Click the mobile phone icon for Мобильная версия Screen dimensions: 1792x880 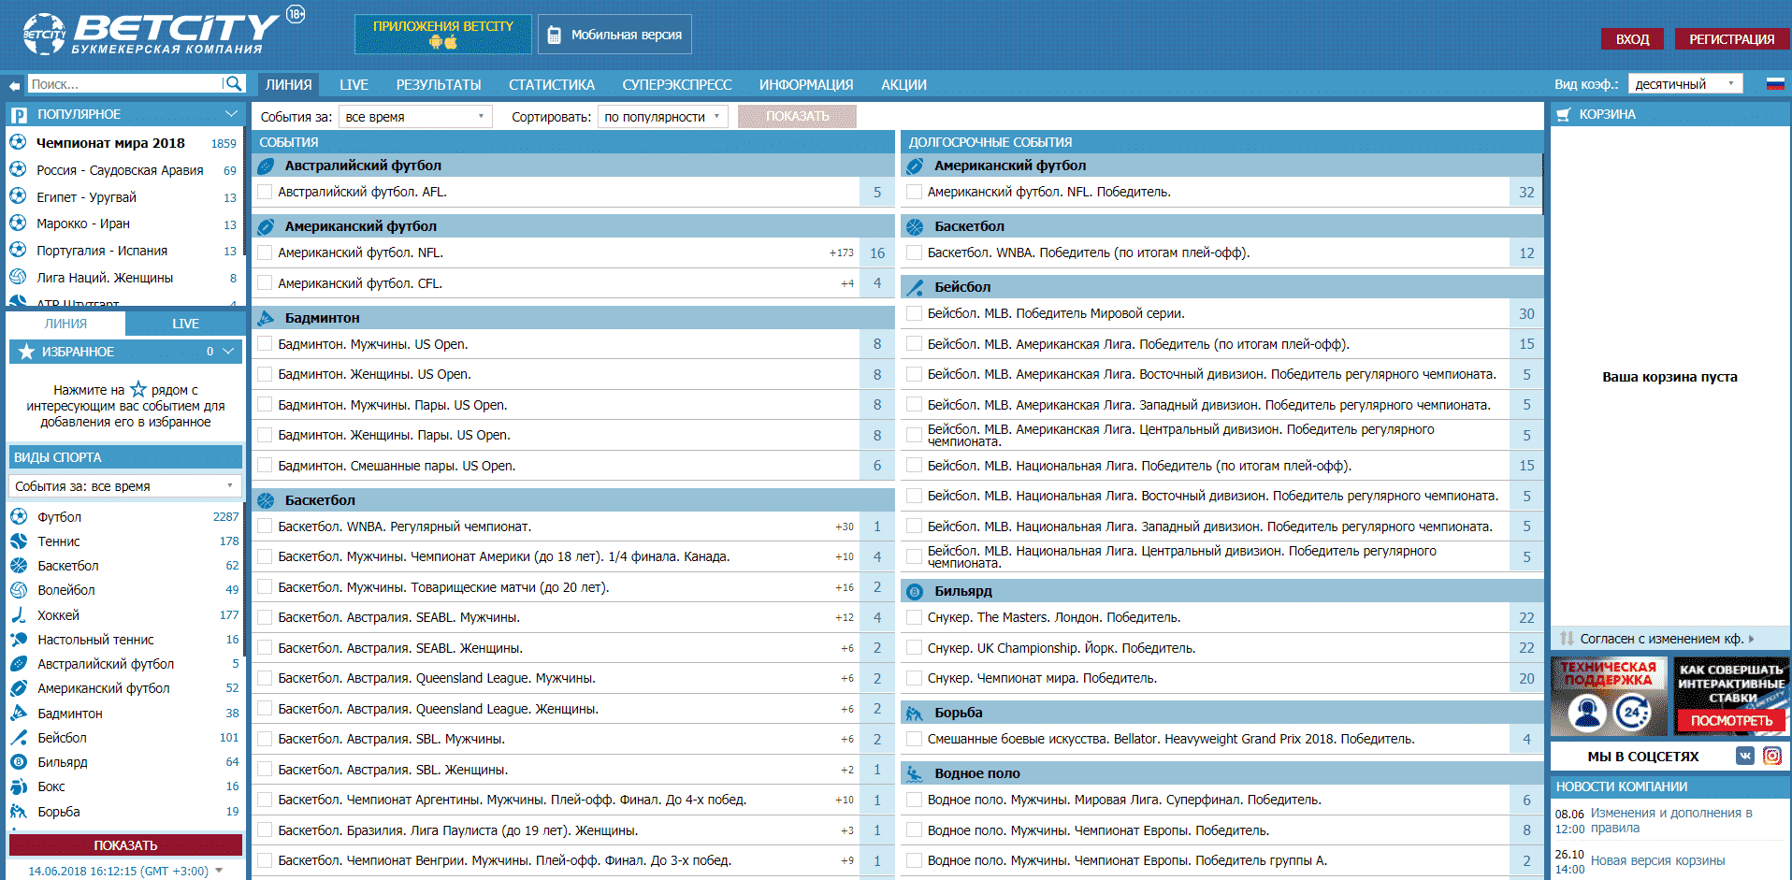554,35
